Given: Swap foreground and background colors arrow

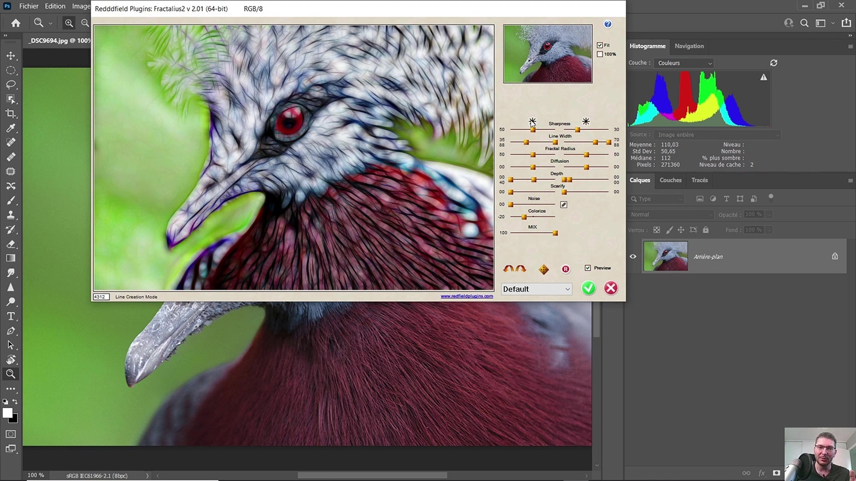Looking at the screenshot, I should point(15,402).
